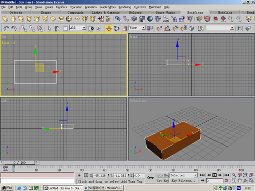Click the Set Keys key icon
Image resolution: width=255 pixels, height=191 pixels.
150,178
